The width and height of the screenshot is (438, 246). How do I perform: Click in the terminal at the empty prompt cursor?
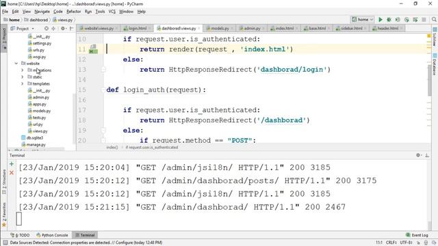tap(19, 219)
